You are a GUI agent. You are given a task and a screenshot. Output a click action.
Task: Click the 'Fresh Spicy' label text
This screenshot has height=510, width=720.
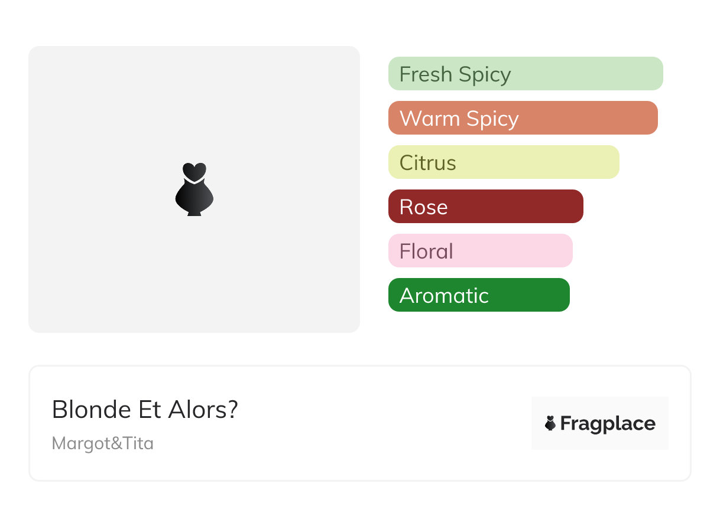click(x=455, y=74)
